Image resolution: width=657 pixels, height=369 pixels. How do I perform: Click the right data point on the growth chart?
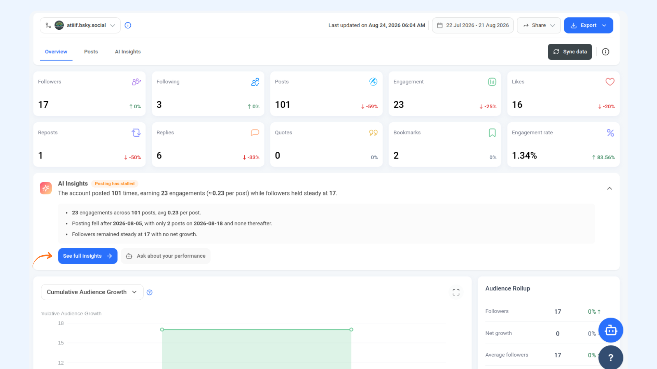(351, 329)
